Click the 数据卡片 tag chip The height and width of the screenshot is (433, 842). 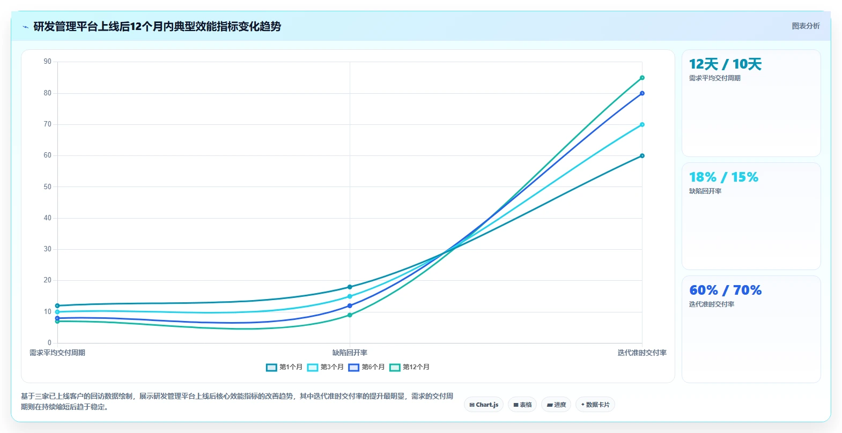tap(595, 405)
